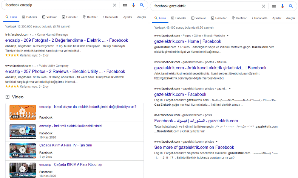
Task: Open 'encazip - 257 Photos' Facebook result
Action: pyautogui.click(x=65, y=72)
